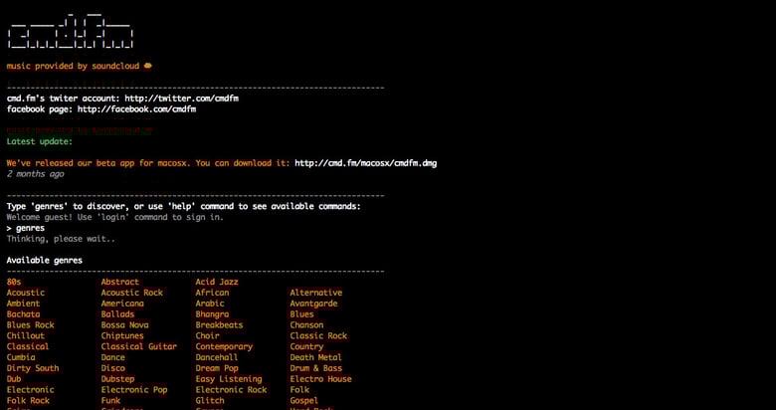Pick the Alternative genre
This screenshot has width=776, height=410.
tap(316, 293)
